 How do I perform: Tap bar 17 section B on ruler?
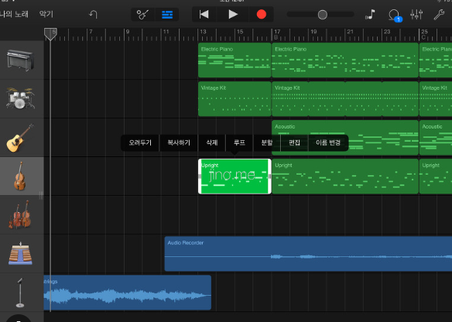(277, 34)
